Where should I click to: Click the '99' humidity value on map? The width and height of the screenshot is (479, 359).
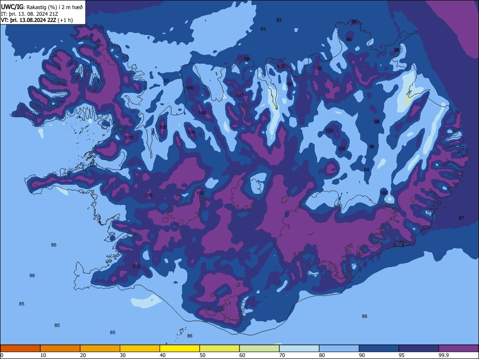click(x=247, y=59)
